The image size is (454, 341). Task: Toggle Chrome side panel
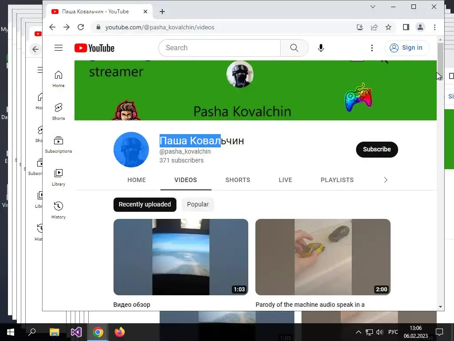click(x=406, y=27)
